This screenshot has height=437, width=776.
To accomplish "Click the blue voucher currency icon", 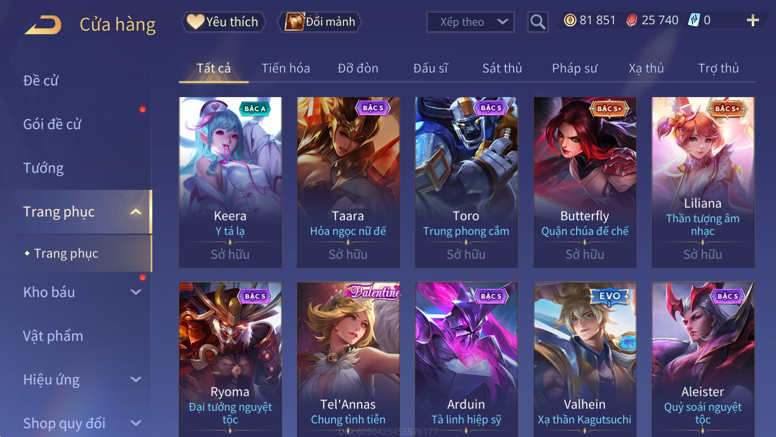I will pyautogui.click(x=694, y=20).
